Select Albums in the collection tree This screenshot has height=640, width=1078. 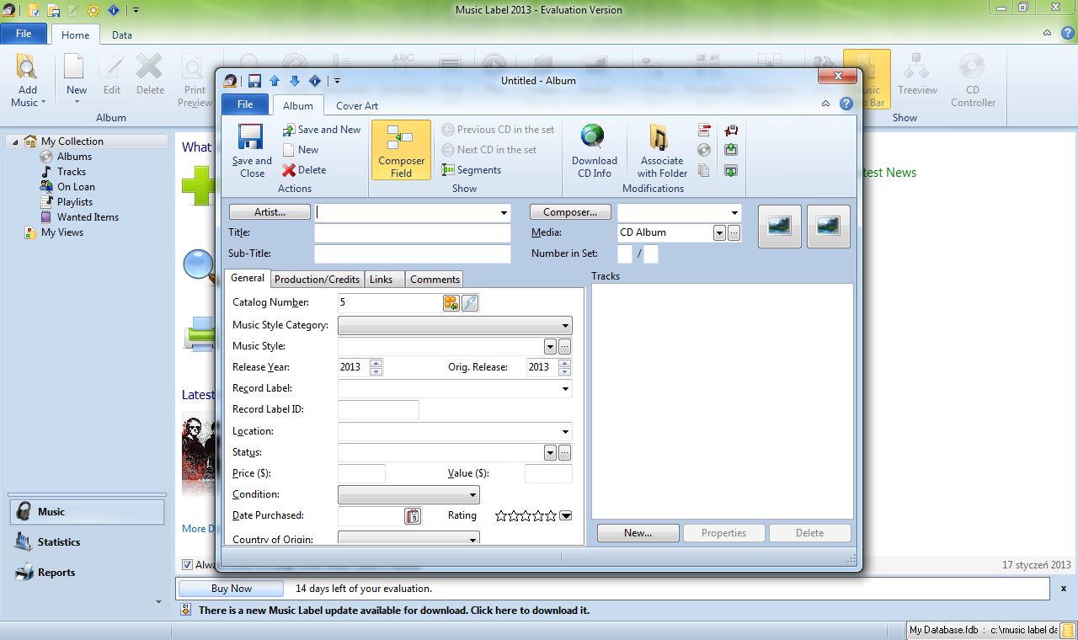74,157
